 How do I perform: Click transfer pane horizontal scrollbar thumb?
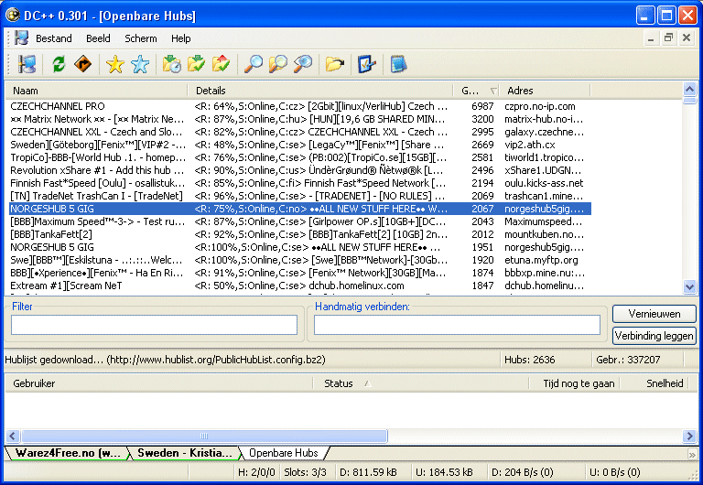204,436
